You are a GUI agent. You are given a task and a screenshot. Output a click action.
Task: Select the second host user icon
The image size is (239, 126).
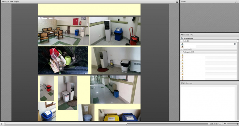182,47
